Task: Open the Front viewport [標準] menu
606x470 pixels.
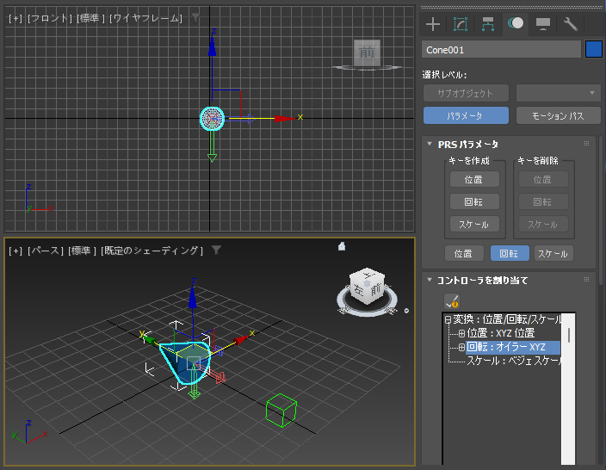Action: (91, 18)
